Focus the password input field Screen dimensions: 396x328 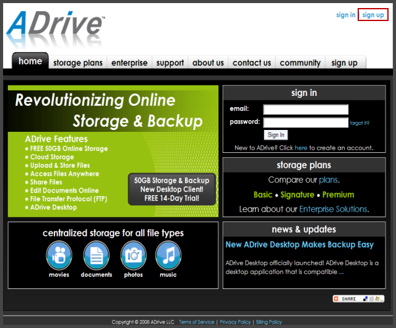[x=306, y=123]
